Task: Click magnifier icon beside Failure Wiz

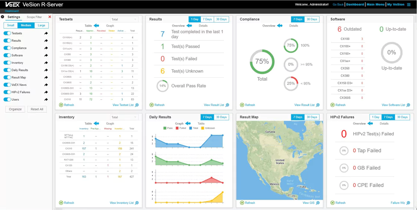Action: [x=408, y=203]
